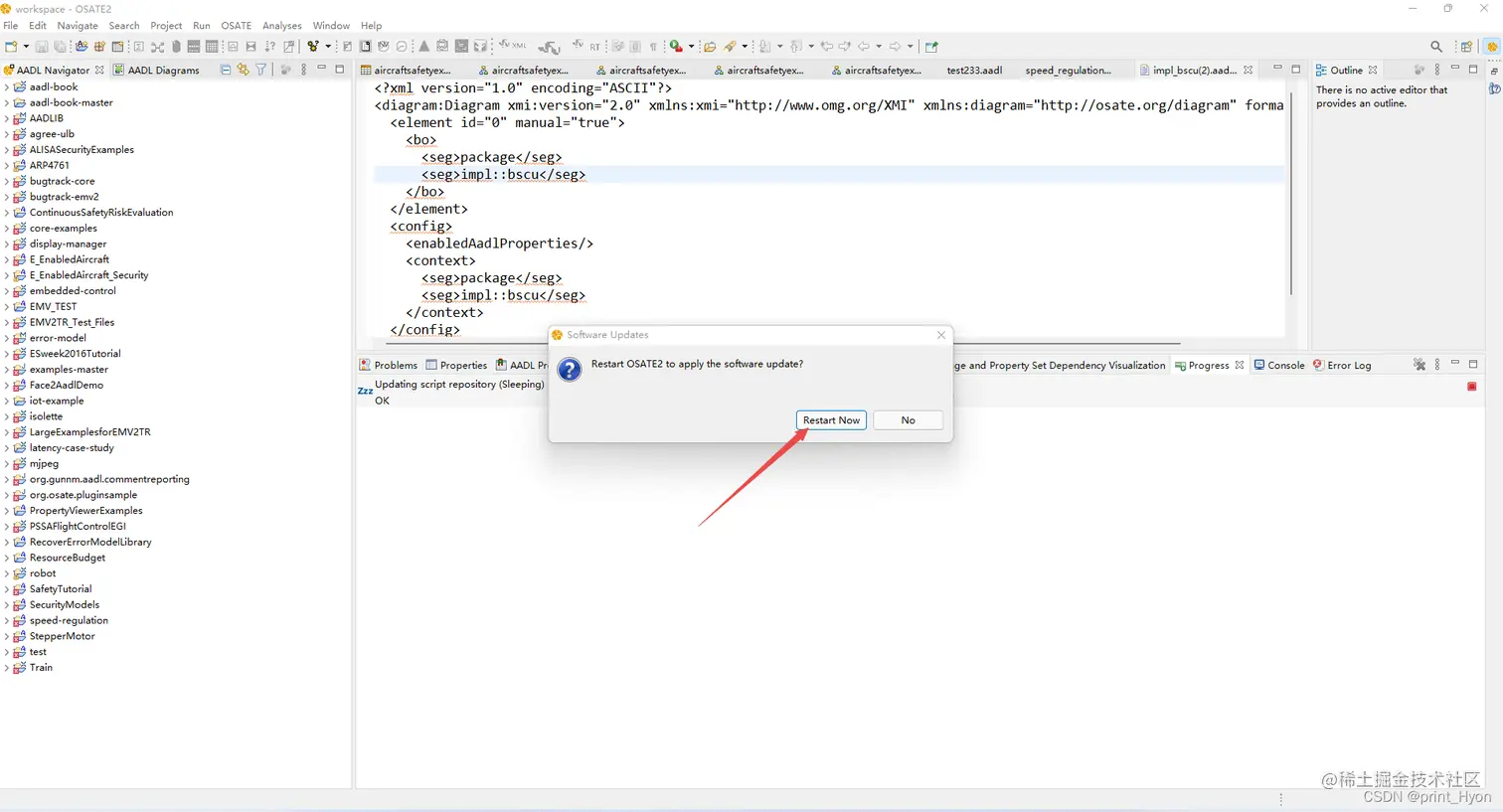Select the Train project
The height and width of the screenshot is (812, 1503).
pos(41,667)
